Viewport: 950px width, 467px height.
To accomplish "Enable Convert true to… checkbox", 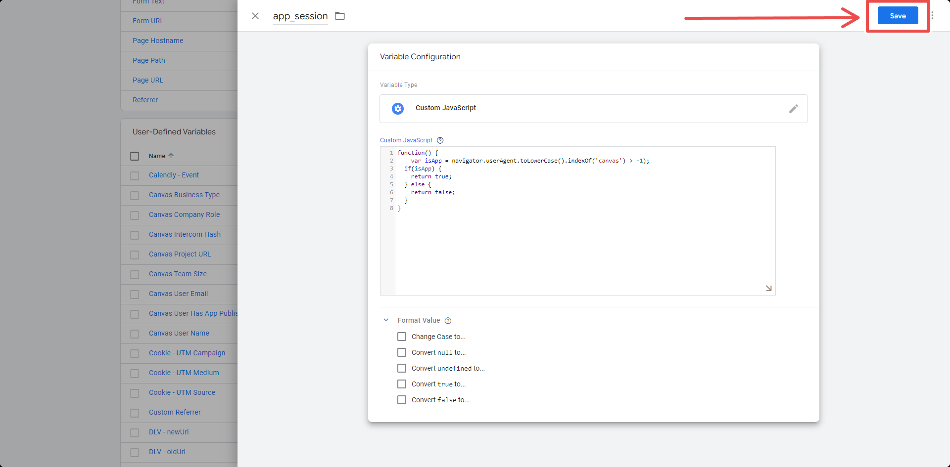I will pos(402,384).
